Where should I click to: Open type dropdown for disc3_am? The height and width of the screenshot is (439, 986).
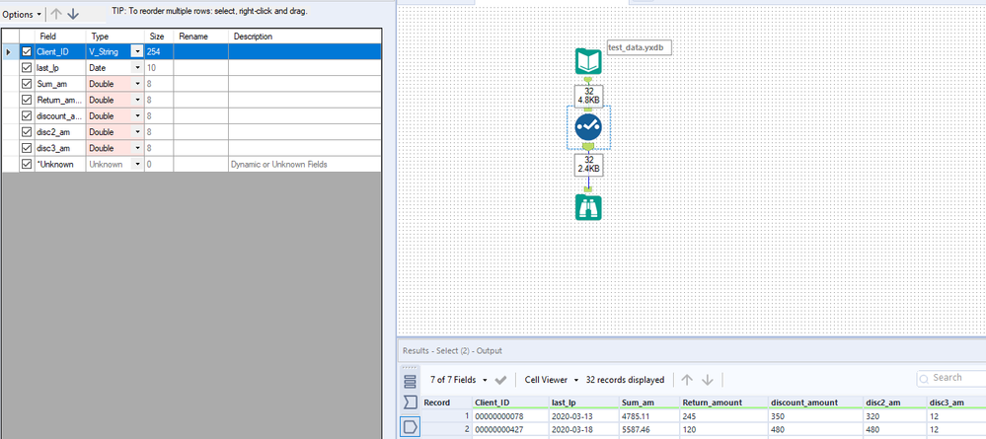coord(136,148)
